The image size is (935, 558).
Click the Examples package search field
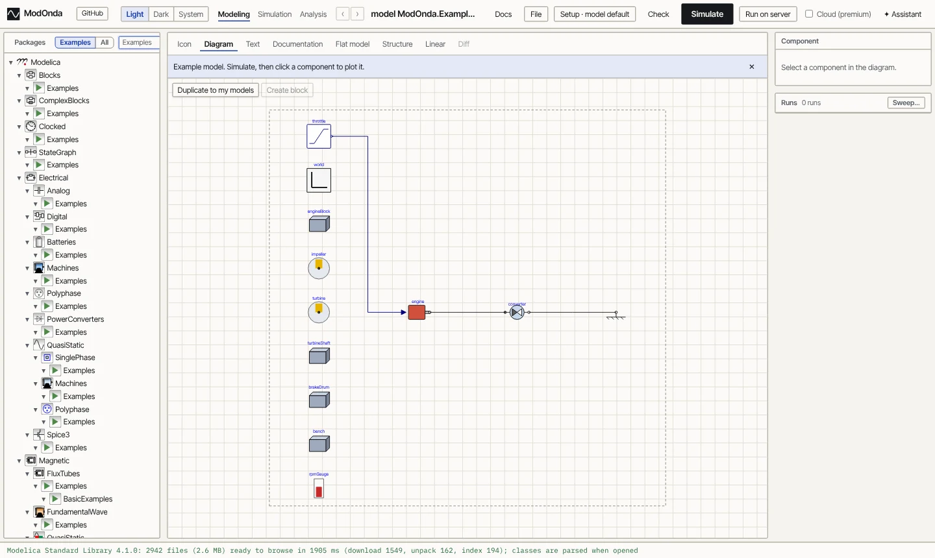tap(139, 43)
